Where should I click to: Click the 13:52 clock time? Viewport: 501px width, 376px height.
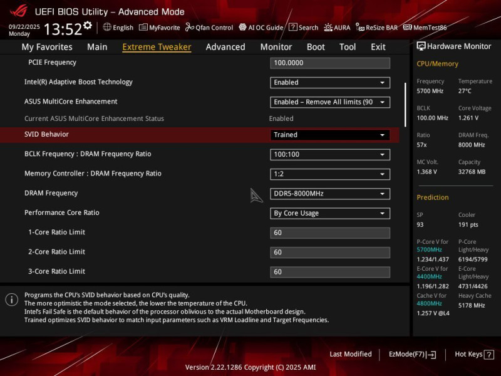(63, 29)
